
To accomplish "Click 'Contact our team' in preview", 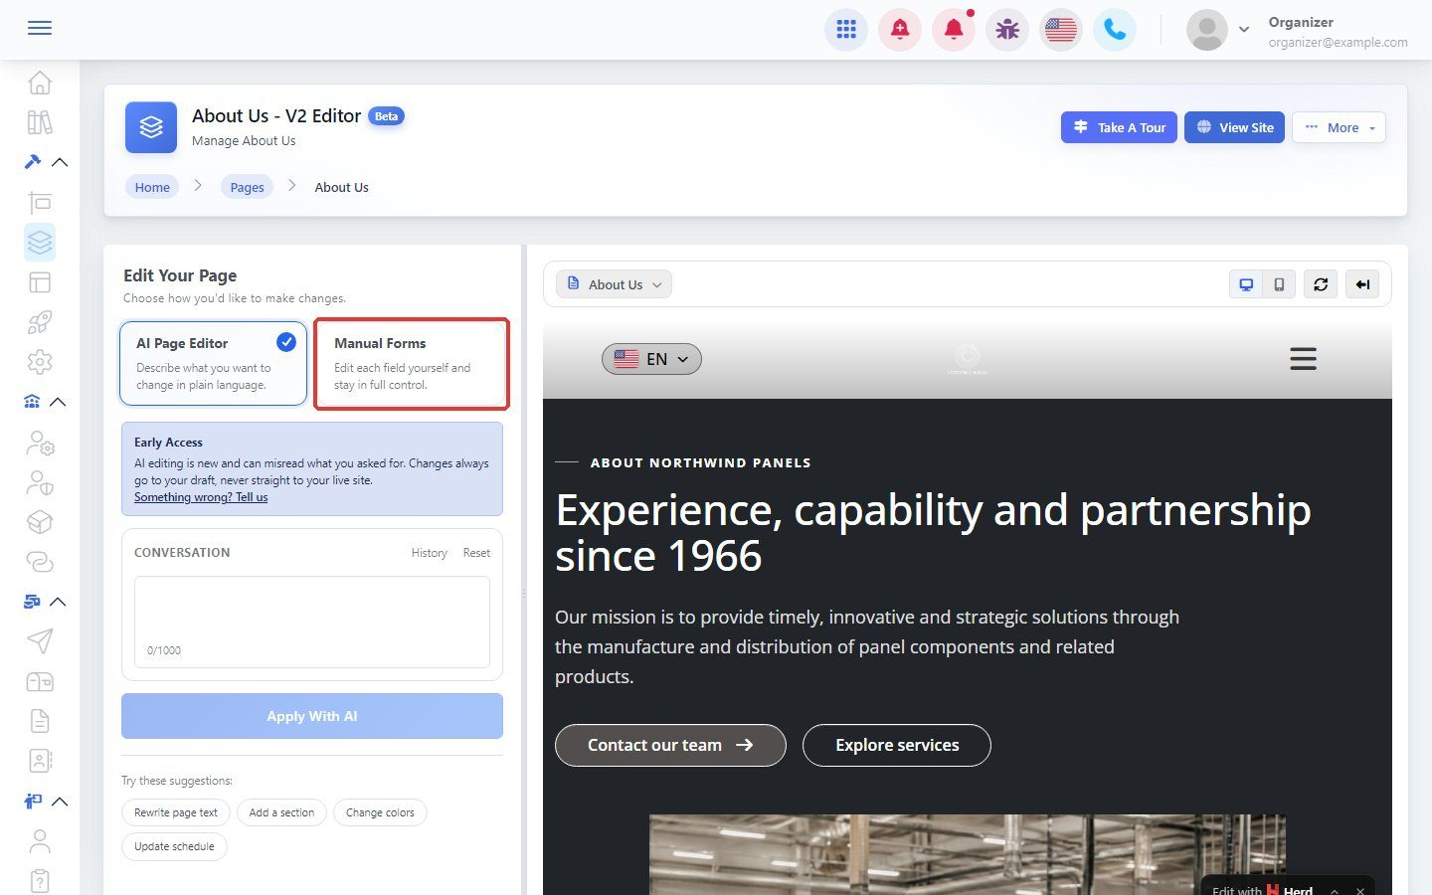I will [x=670, y=745].
